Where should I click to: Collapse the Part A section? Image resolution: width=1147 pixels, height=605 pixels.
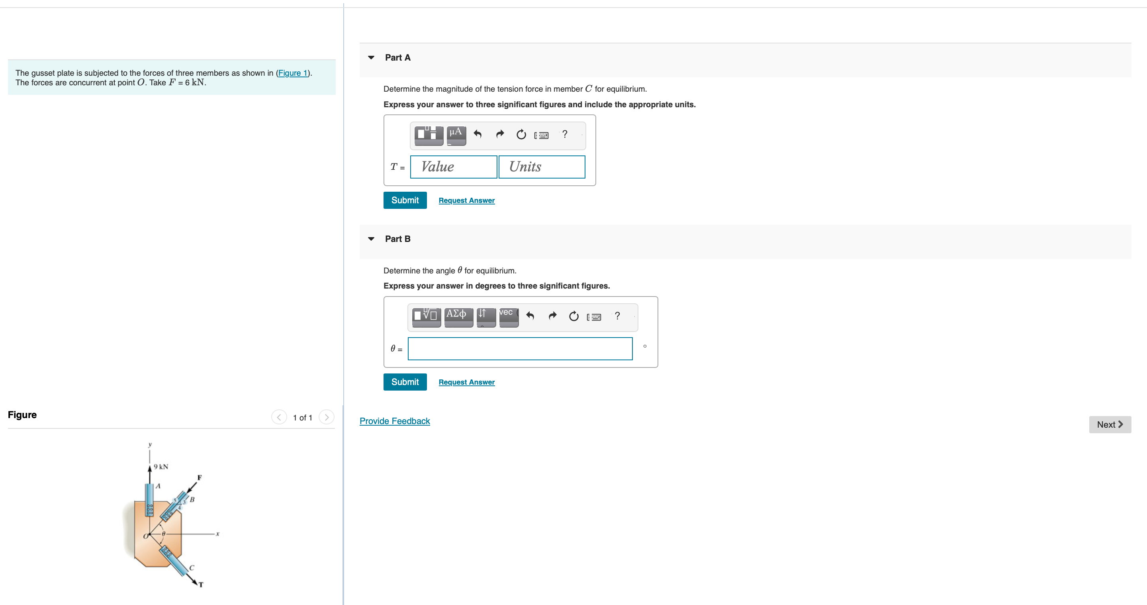pos(371,57)
